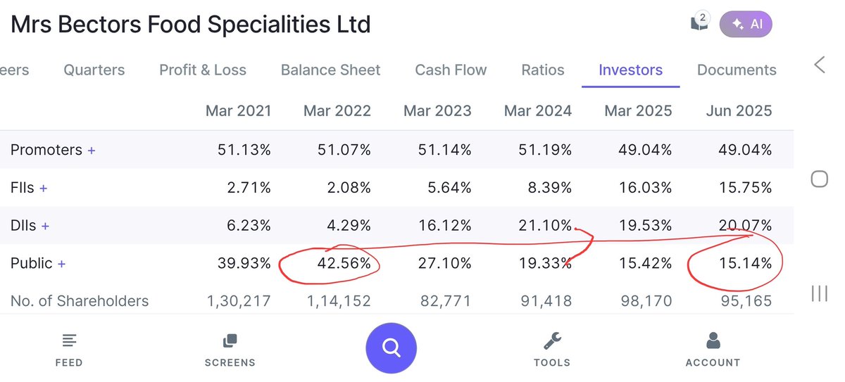Tap the purple AI button
Screen dimensions: 845x382
[x=746, y=24]
